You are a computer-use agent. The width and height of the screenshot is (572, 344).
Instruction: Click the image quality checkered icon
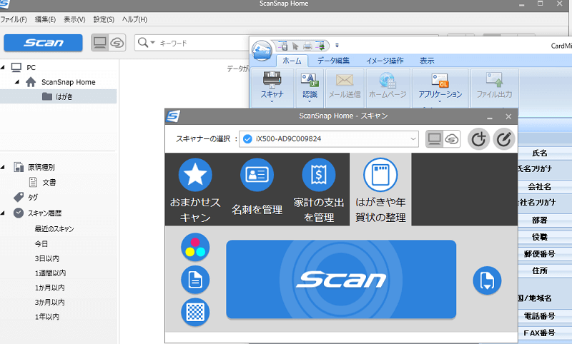pyautogui.click(x=195, y=312)
